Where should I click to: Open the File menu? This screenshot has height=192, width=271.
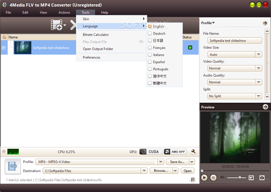click(8, 13)
